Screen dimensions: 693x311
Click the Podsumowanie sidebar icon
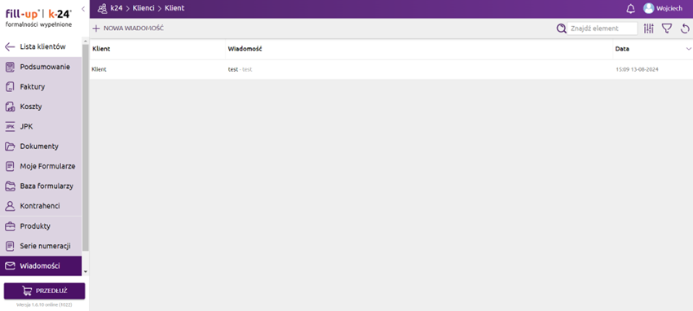coord(10,67)
